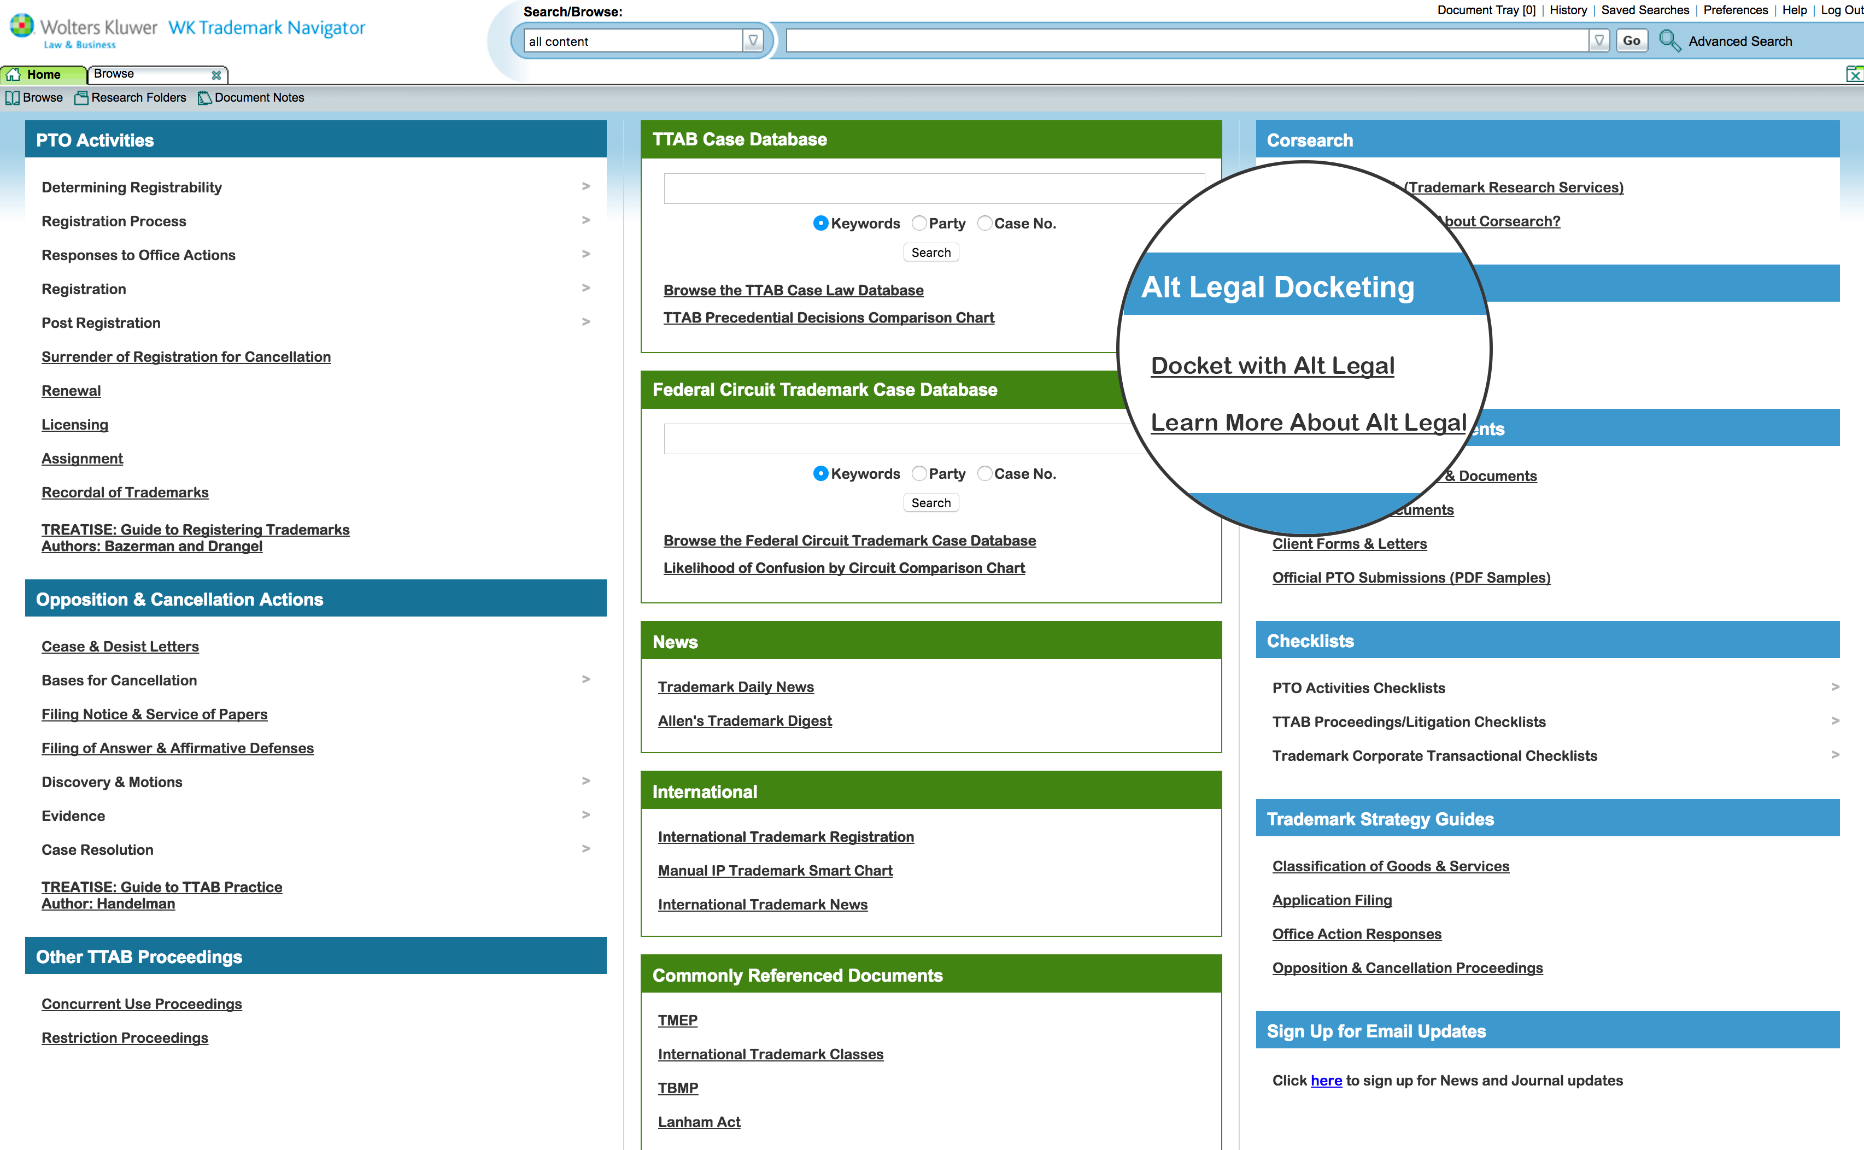Open Trademark Daily News
The height and width of the screenshot is (1150, 1864).
click(x=735, y=687)
